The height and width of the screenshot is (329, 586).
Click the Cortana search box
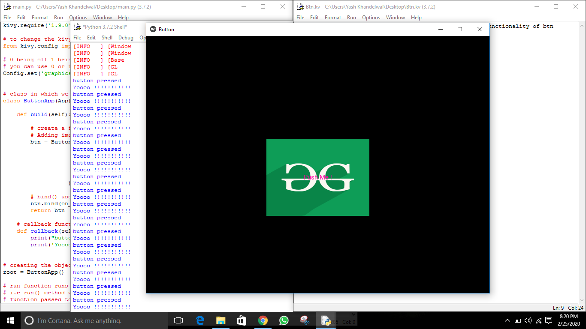coord(94,320)
